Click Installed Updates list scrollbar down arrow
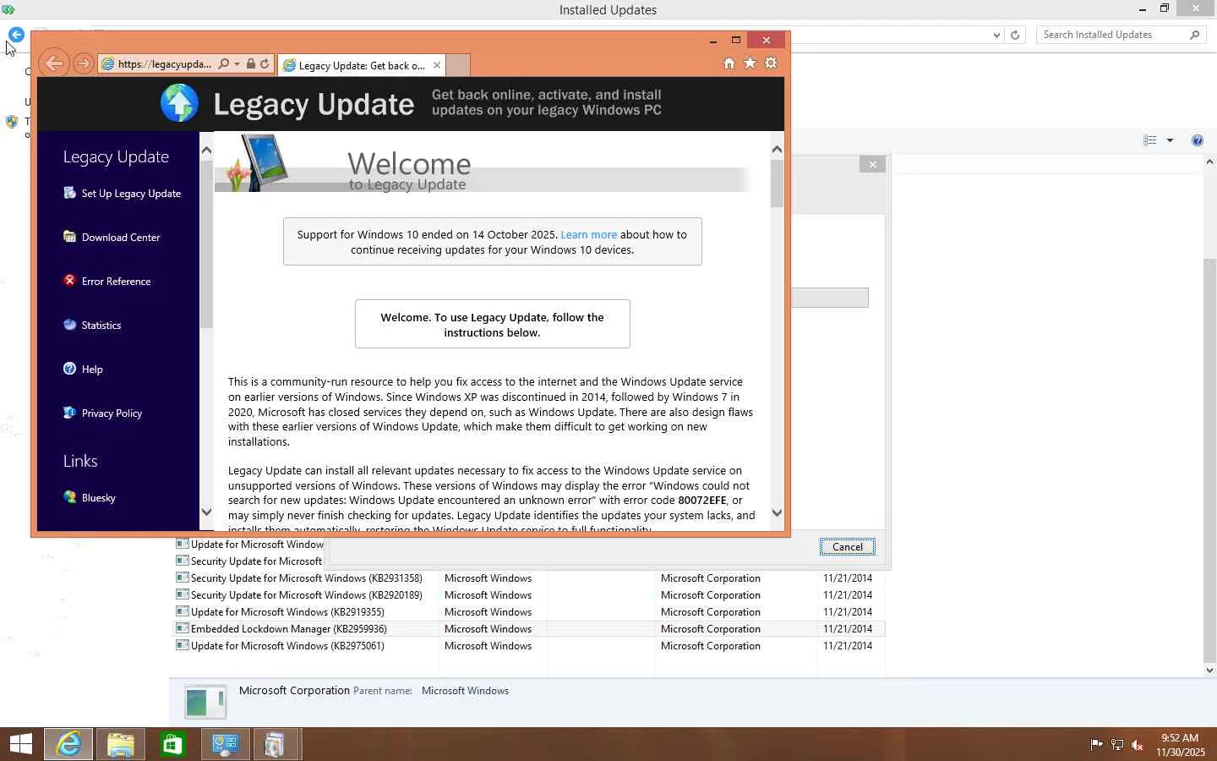Viewport: 1217px width, 761px height. click(x=1209, y=670)
